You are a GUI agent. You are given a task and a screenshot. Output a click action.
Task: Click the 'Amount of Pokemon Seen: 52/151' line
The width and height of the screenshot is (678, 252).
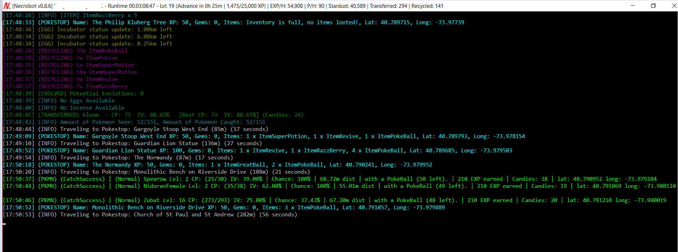[134, 122]
